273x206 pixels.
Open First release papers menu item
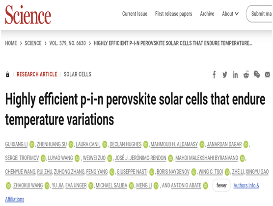point(174,14)
